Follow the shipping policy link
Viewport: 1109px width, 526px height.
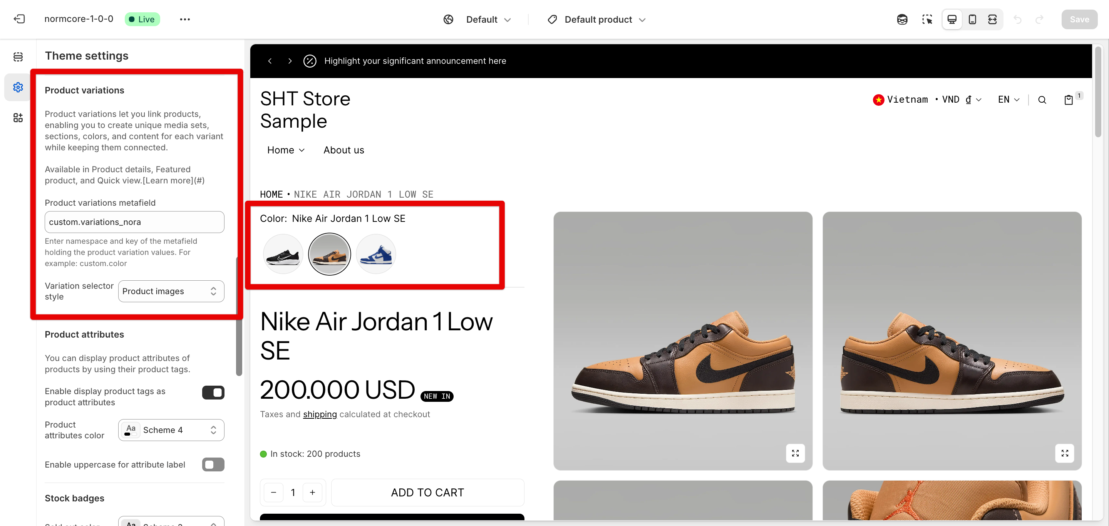click(320, 414)
